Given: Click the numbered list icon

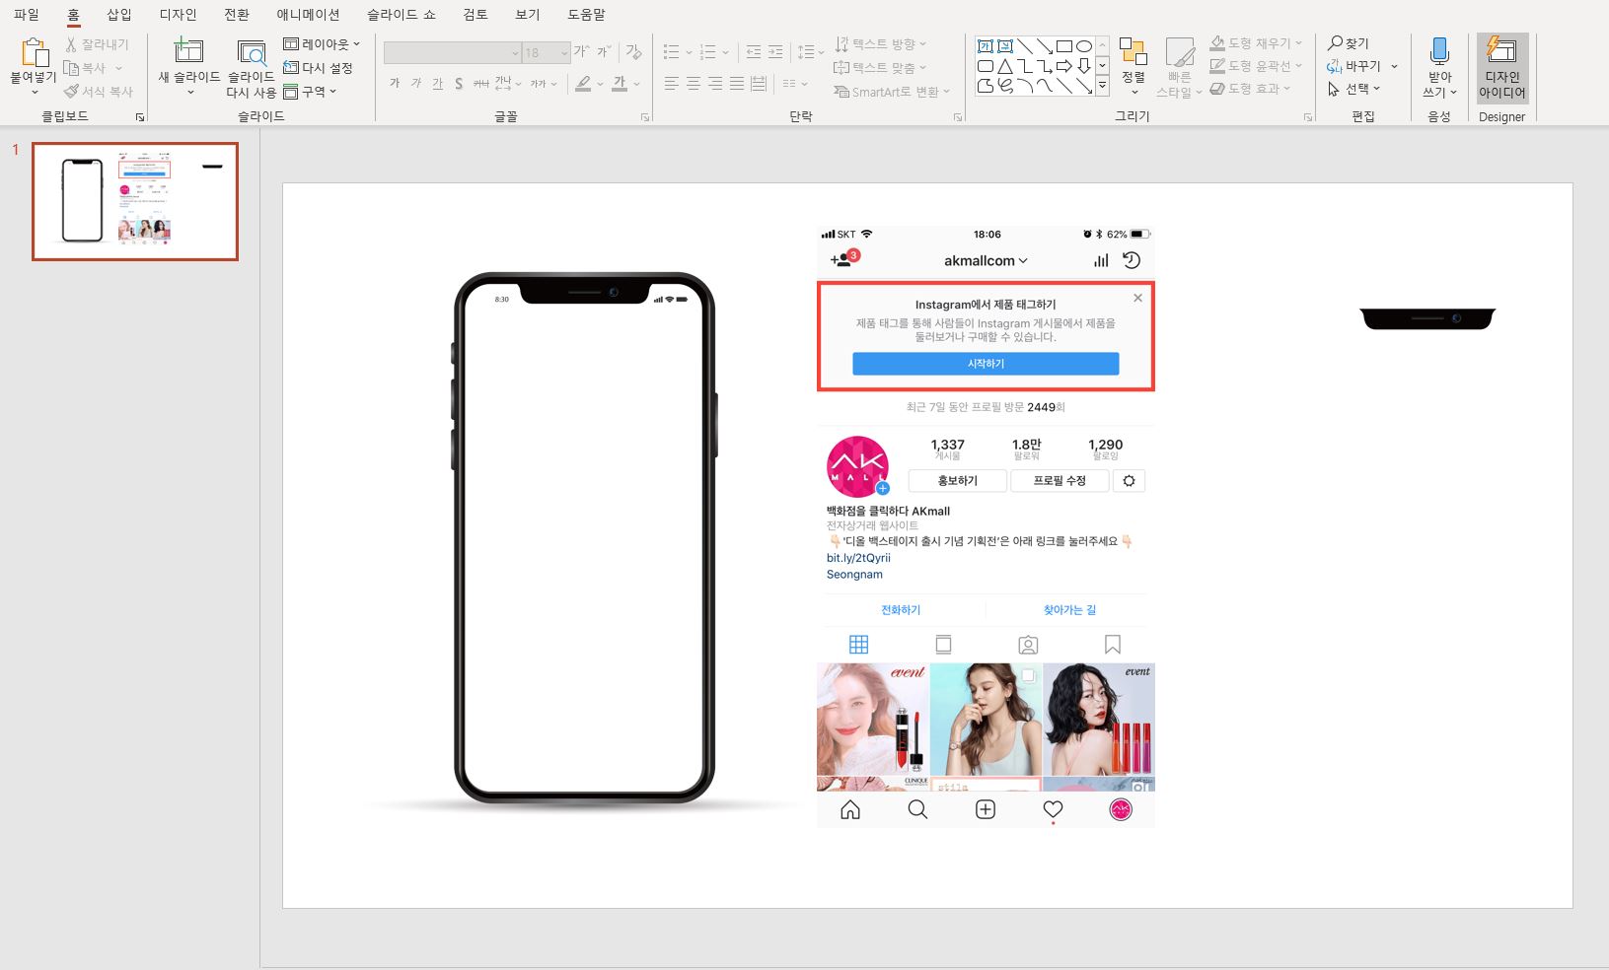Looking at the screenshot, I should (x=707, y=52).
